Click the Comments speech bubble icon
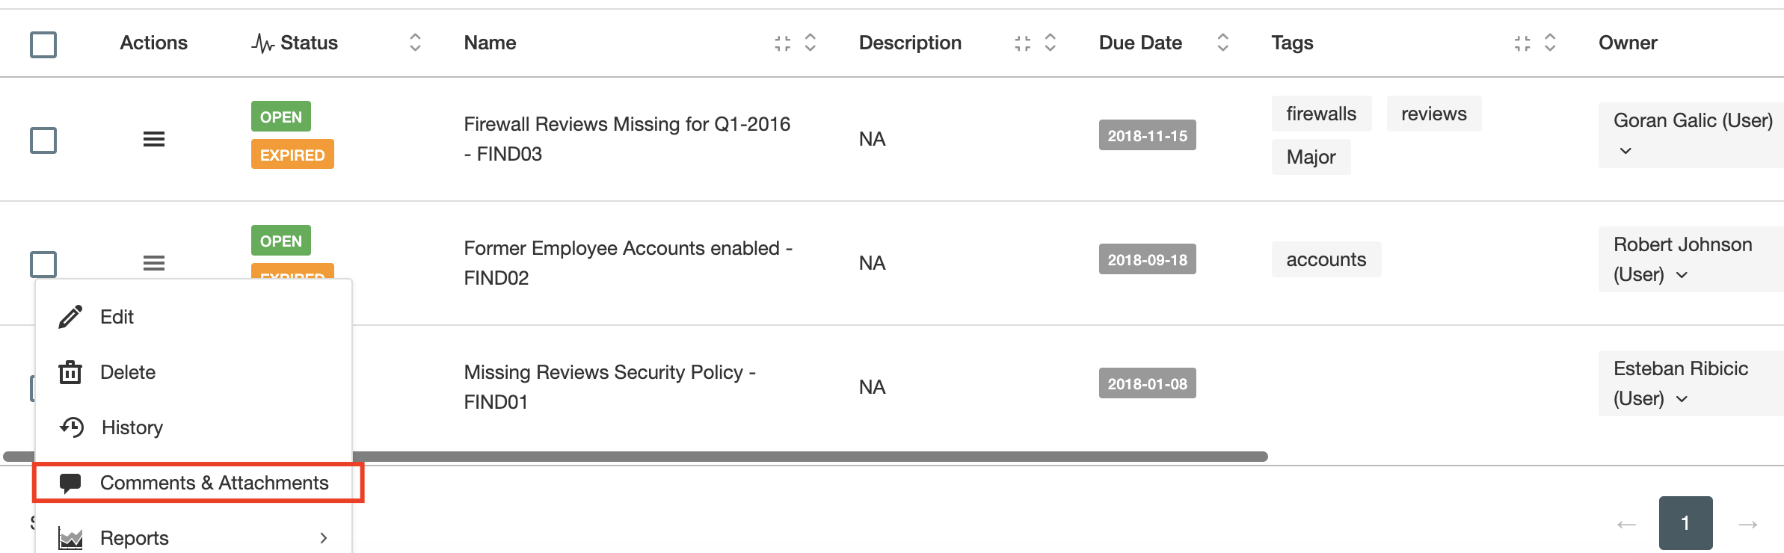 (70, 483)
